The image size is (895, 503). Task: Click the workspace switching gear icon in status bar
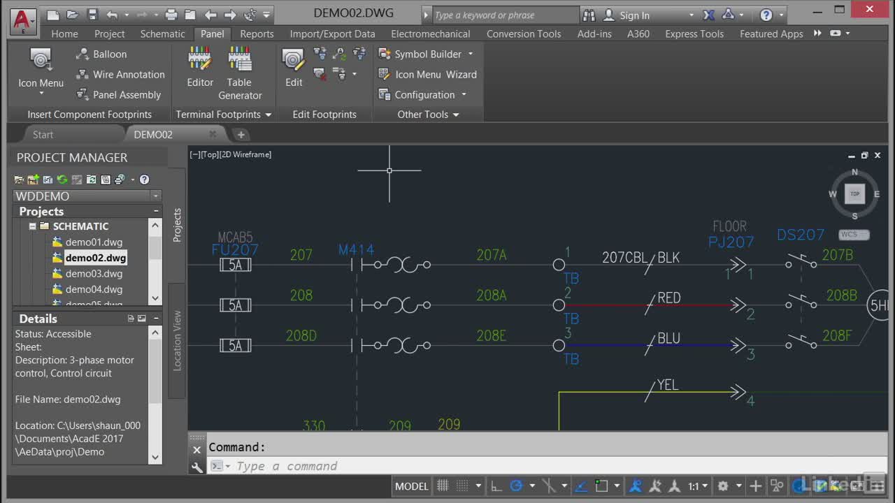pos(723,486)
